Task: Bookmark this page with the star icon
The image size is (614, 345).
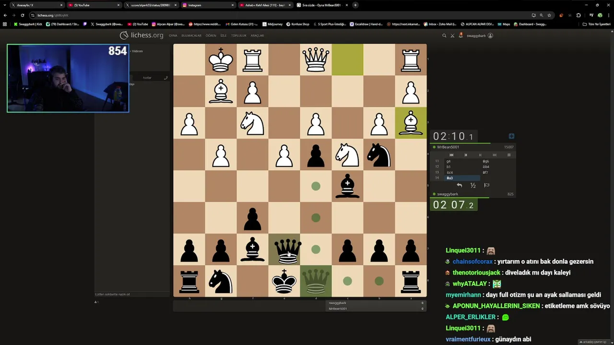Action: 549,15
